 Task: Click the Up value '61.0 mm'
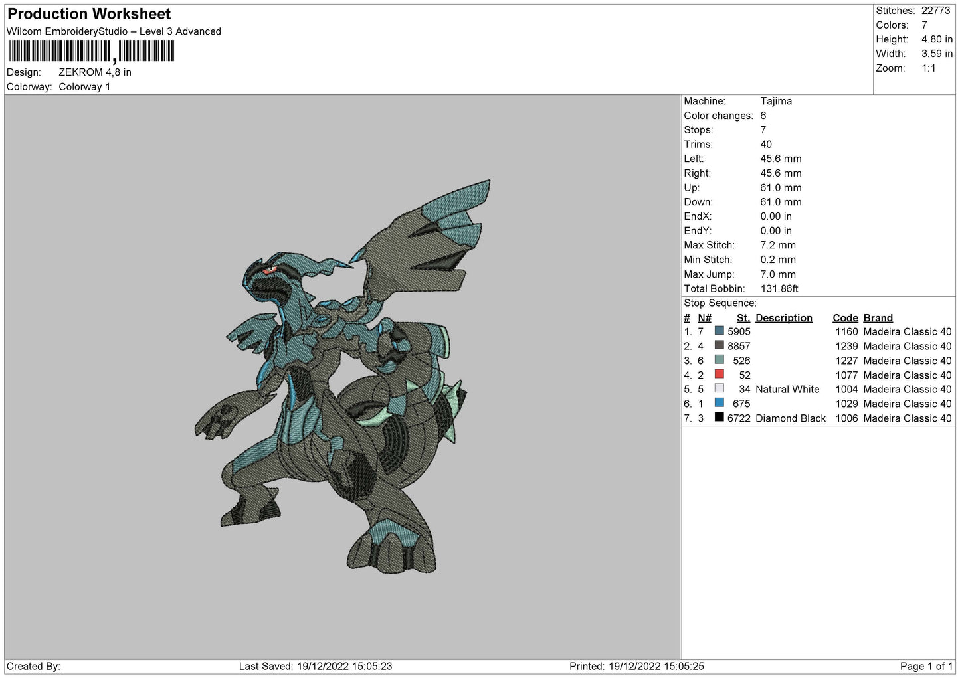pos(781,188)
